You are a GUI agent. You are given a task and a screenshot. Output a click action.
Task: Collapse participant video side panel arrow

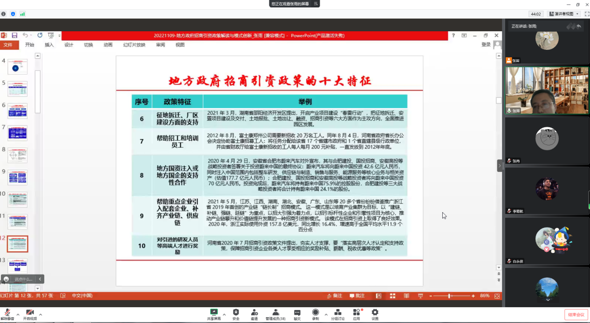pyautogui.click(x=500, y=165)
